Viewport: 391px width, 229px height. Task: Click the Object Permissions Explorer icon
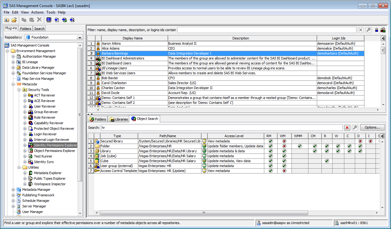coord(31,151)
